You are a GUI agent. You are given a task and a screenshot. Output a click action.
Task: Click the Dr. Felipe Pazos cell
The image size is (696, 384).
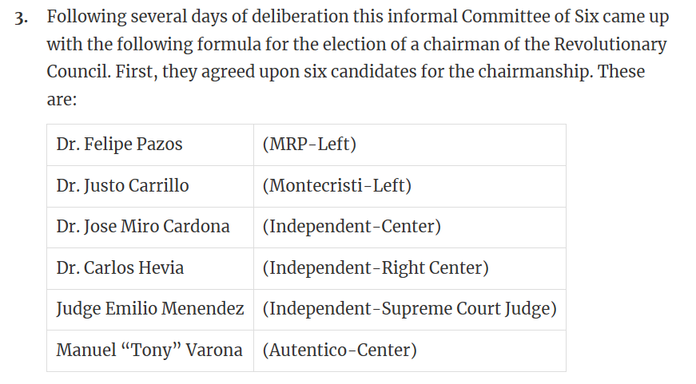coord(120,144)
